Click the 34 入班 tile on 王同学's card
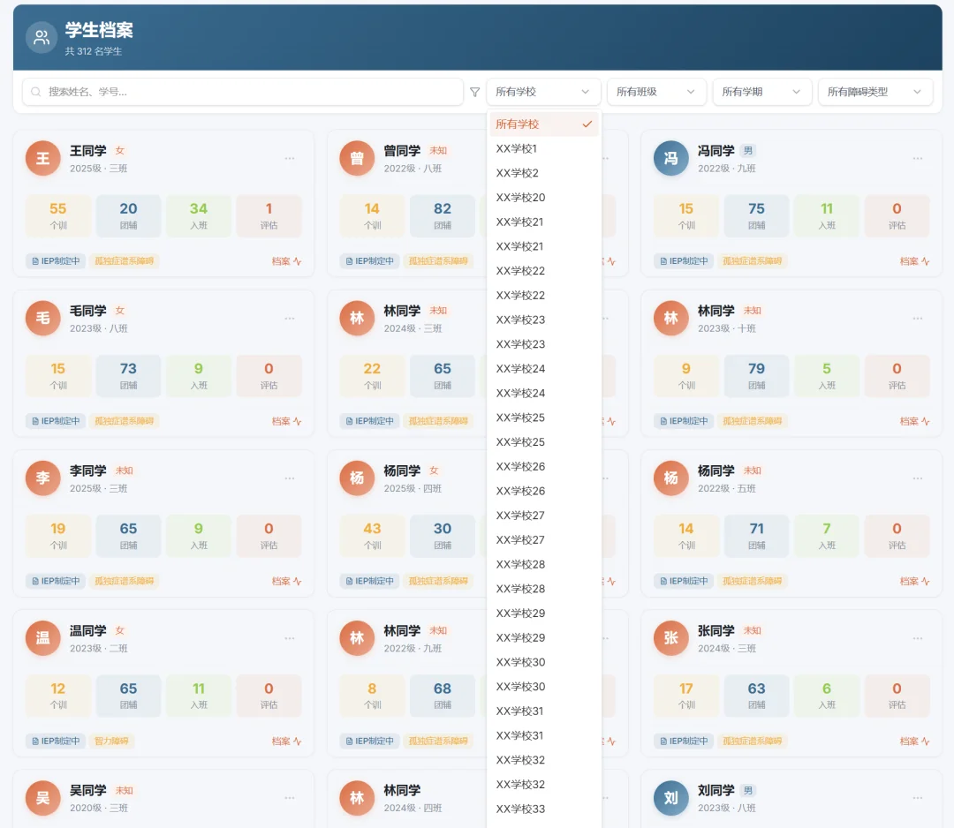The width and height of the screenshot is (954, 828). 199,215
